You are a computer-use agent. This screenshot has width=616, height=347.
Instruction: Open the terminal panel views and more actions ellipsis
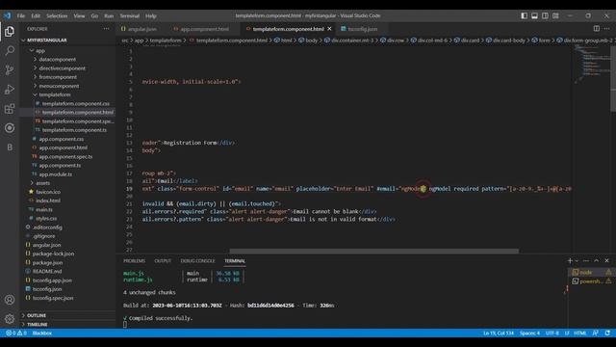tap(586, 261)
